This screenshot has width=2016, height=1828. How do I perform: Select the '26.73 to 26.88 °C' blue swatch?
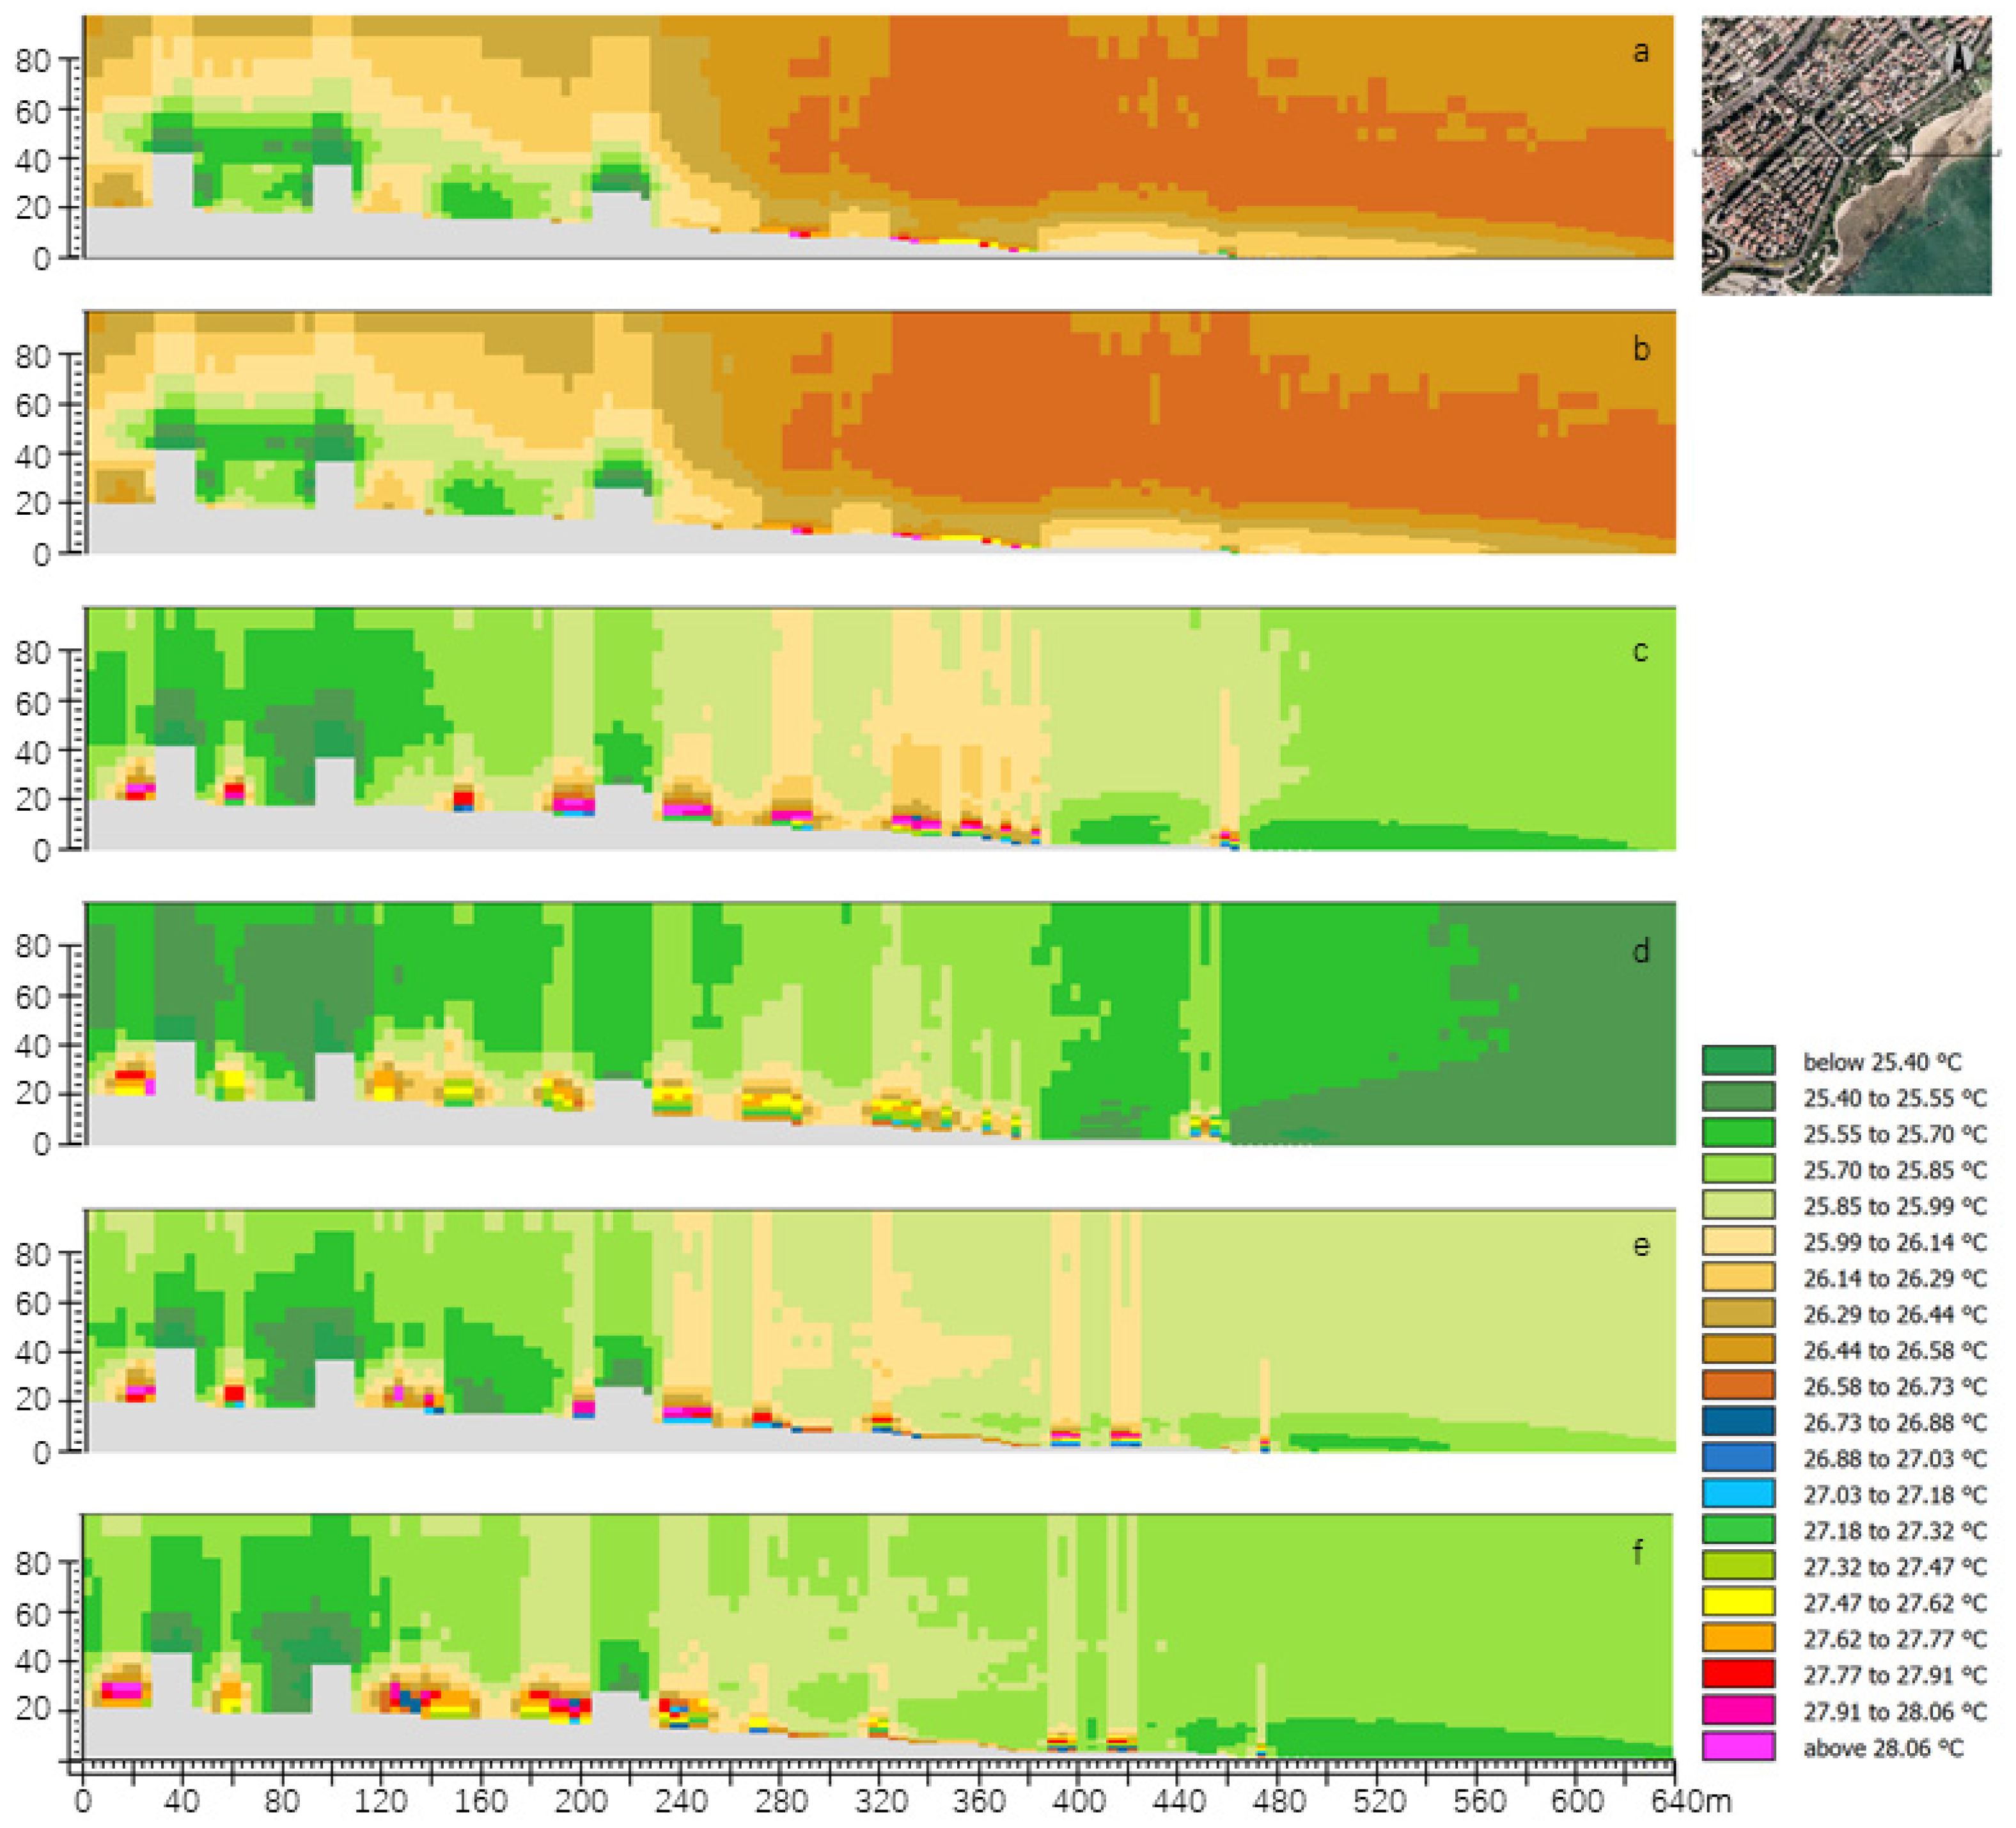click(1738, 1421)
